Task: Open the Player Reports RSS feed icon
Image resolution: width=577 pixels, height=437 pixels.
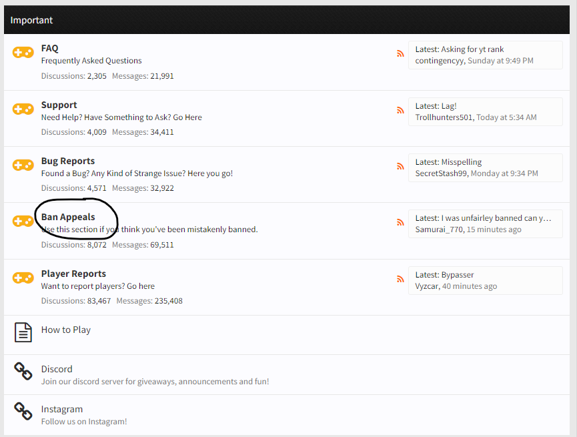Action: point(400,279)
